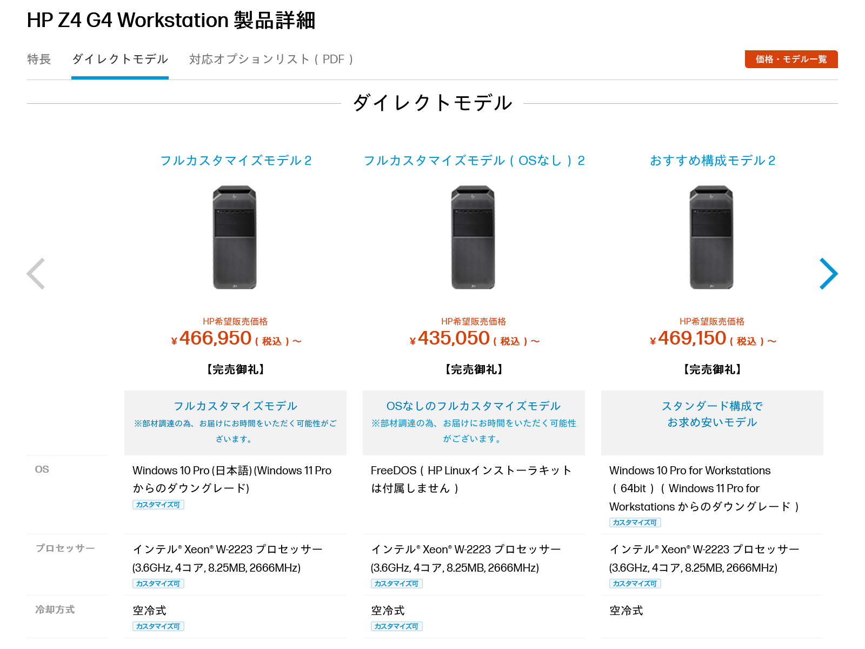Click the 価格・モデル一覧 button
Screen dimensions: 865x649
[791, 59]
